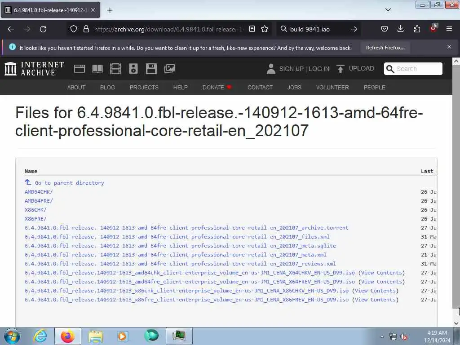Image resolution: width=460 pixels, height=345 pixels.
Task: Click the upload arrow icon
Action: click(x=341, y=69)
